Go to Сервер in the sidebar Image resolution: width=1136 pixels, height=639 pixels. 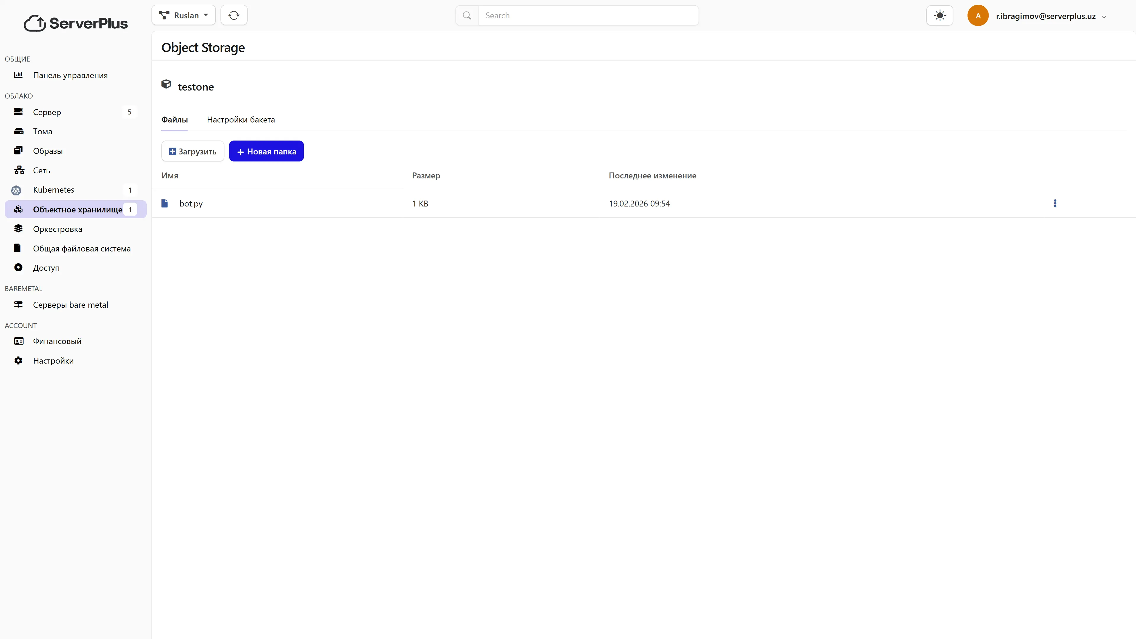tap(47, 112)
